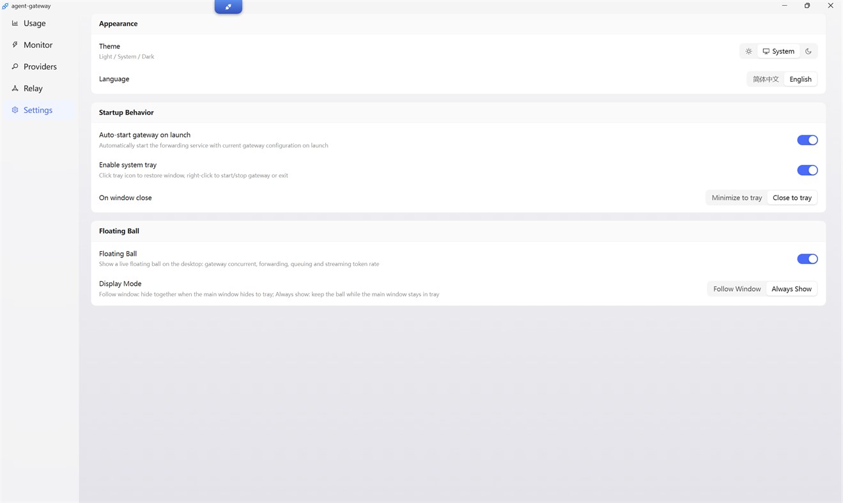Toggle Auto-start gateway on launch switch
The height and width of the screenshot is (503, 843).
[x=807, y=140]
